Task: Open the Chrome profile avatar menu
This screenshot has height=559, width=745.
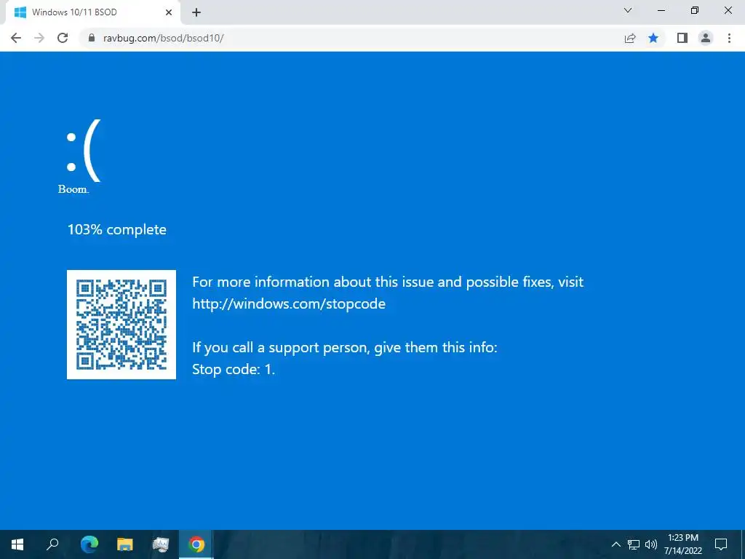Action: click(x=706, y=38)
